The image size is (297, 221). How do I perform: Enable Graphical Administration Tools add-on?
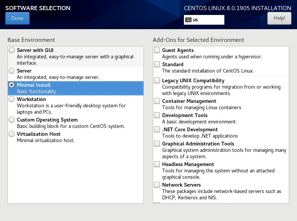157,144
